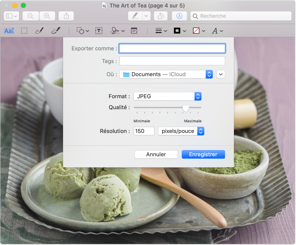Insert a Text box
Viewport: 296px width, 245px height.
[99, 31]
